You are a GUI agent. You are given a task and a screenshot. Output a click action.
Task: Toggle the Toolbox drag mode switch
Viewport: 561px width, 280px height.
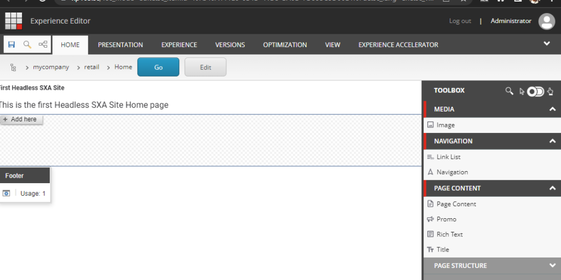(x=536, y=92)
